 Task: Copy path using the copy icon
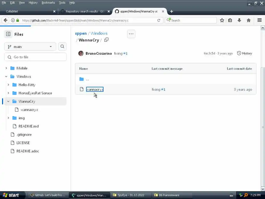pyautogui.click(x=106, y=40)
